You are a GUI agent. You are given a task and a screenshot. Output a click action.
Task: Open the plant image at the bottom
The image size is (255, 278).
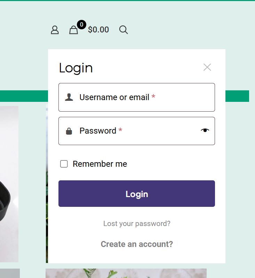click(126, 273)
